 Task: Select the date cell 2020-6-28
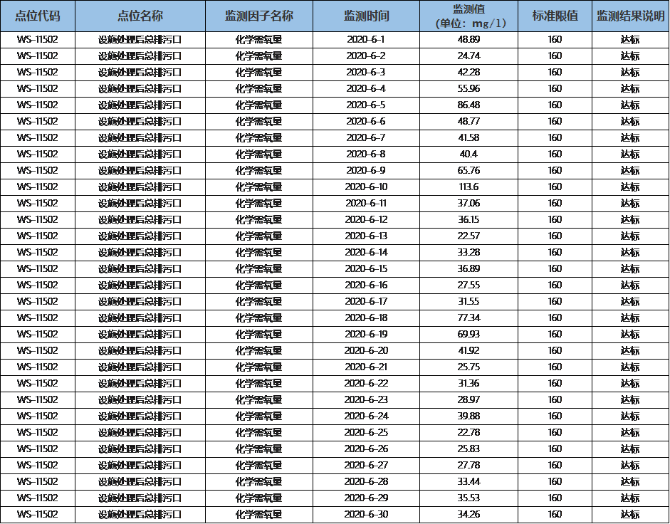coord(366,482)
